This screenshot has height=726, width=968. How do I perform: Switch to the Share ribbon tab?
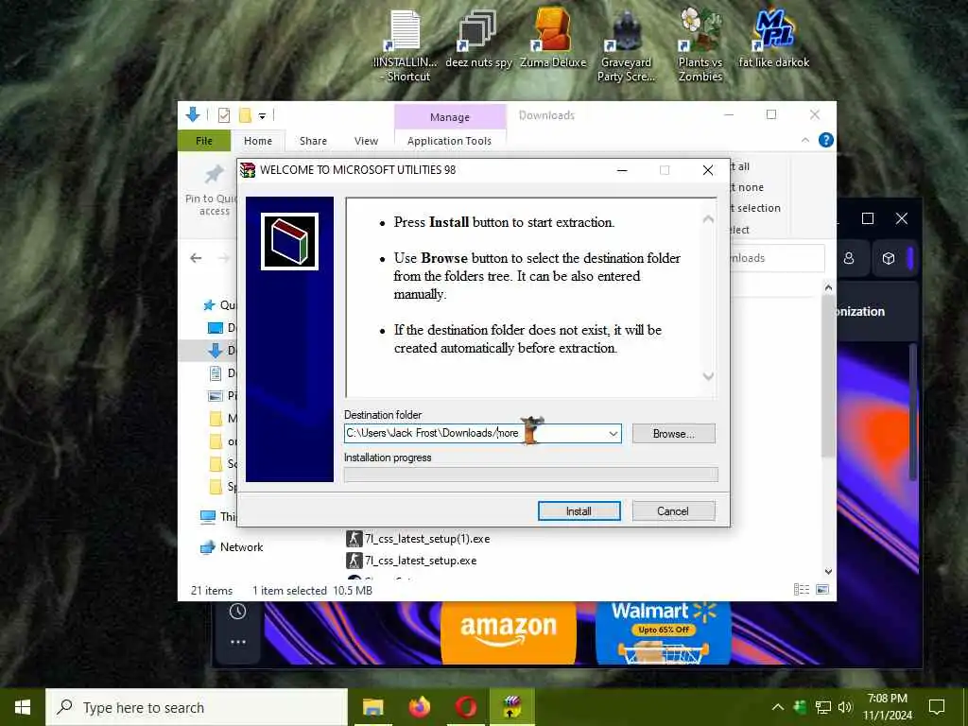tap(313, 141)
